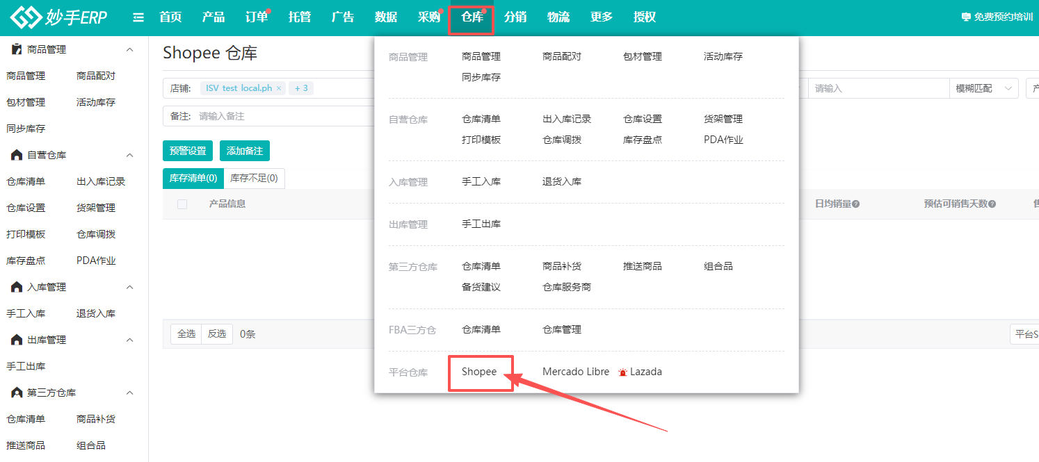Choose Shopee under 平台仓库 in the dropdown
This screenshot has width=1039, height=462.
[x=479, y=372]
